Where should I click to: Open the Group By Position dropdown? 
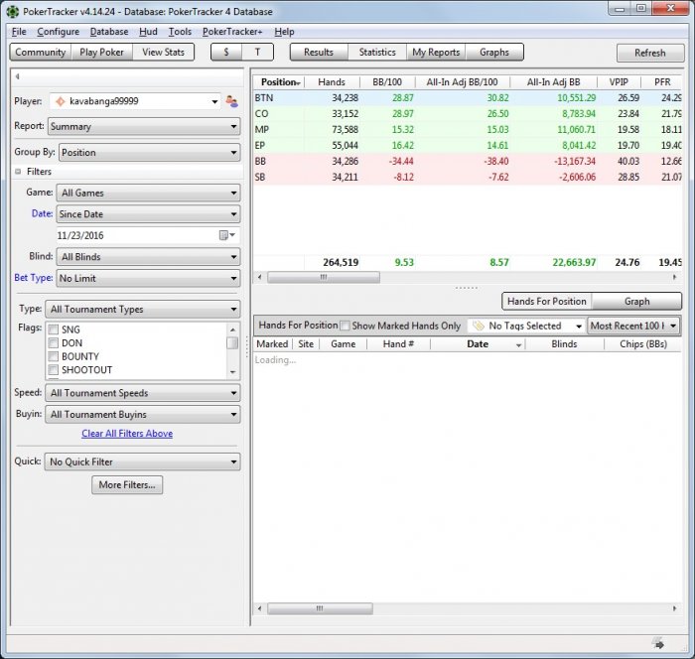(x=149, y=153)
